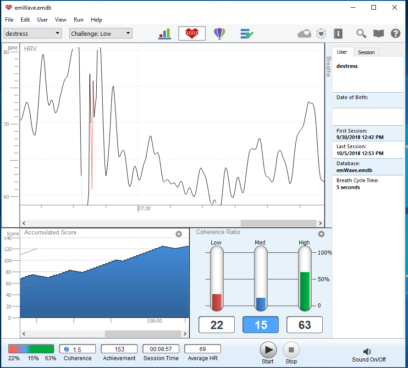Click the Coherence value field 1.5

(x=77, y=349)
